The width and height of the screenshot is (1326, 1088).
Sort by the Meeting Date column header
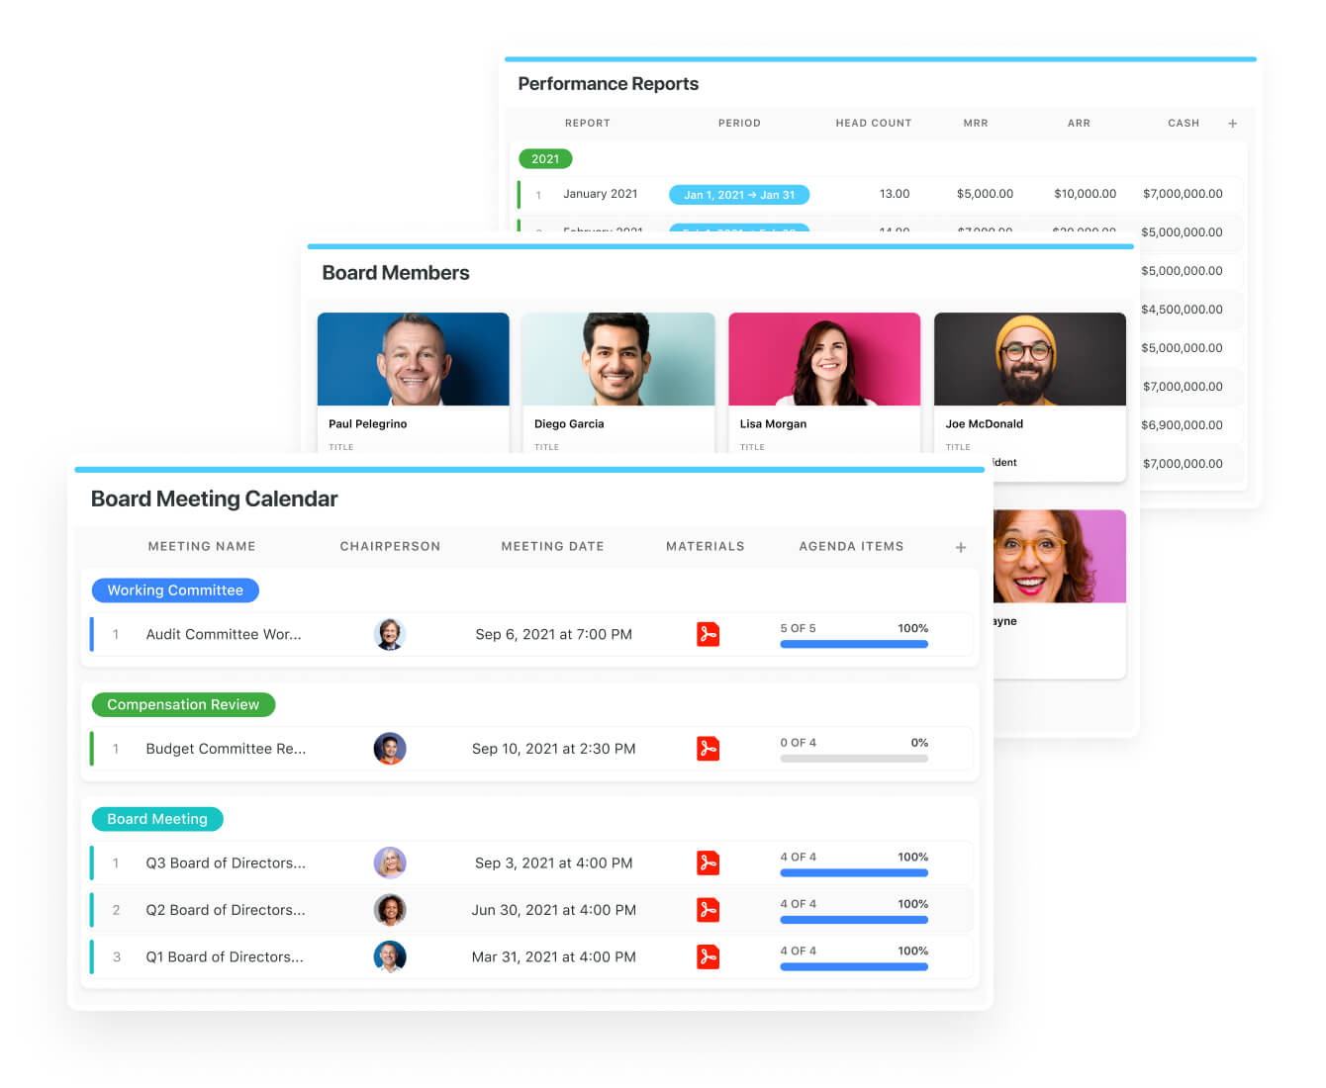[552, 546]
